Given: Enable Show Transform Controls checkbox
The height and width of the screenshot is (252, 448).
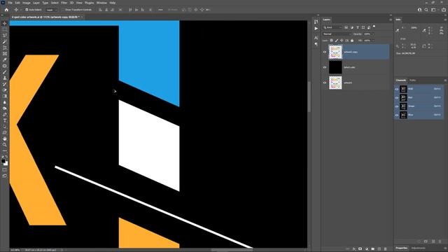Looking at the screenshot, I should (63, 10).
